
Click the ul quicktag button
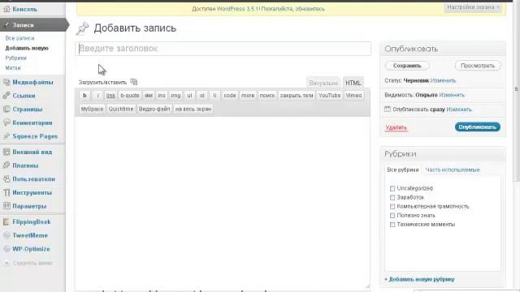tap(189, 96)
